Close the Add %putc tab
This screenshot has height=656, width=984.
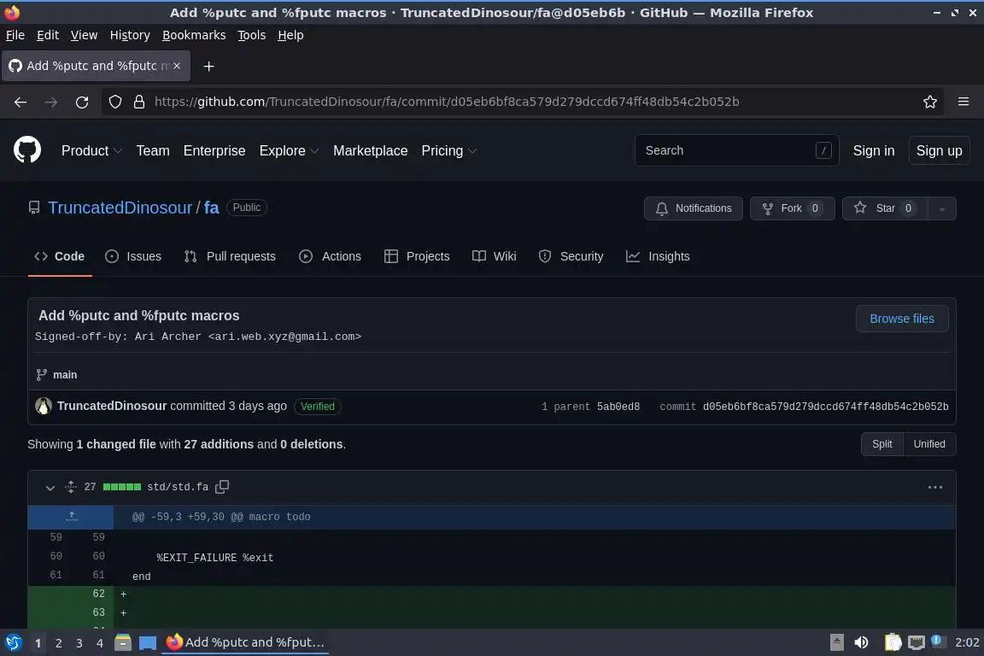tap(177, 66)
